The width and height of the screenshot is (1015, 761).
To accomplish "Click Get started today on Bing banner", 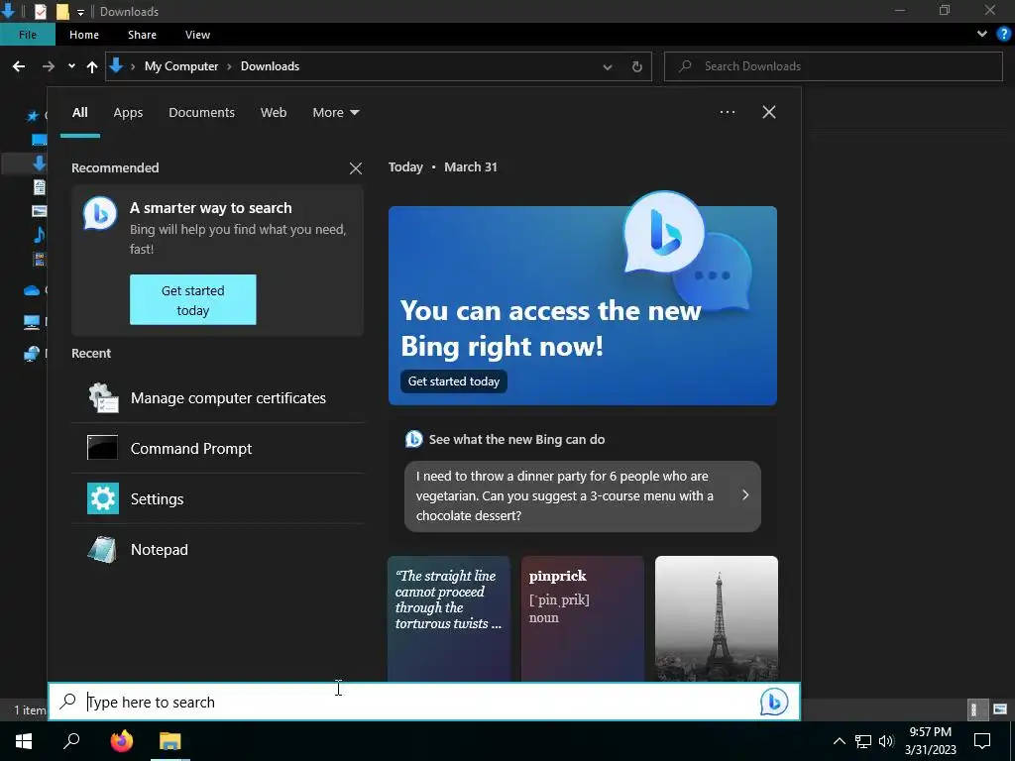I will point(454,381).
